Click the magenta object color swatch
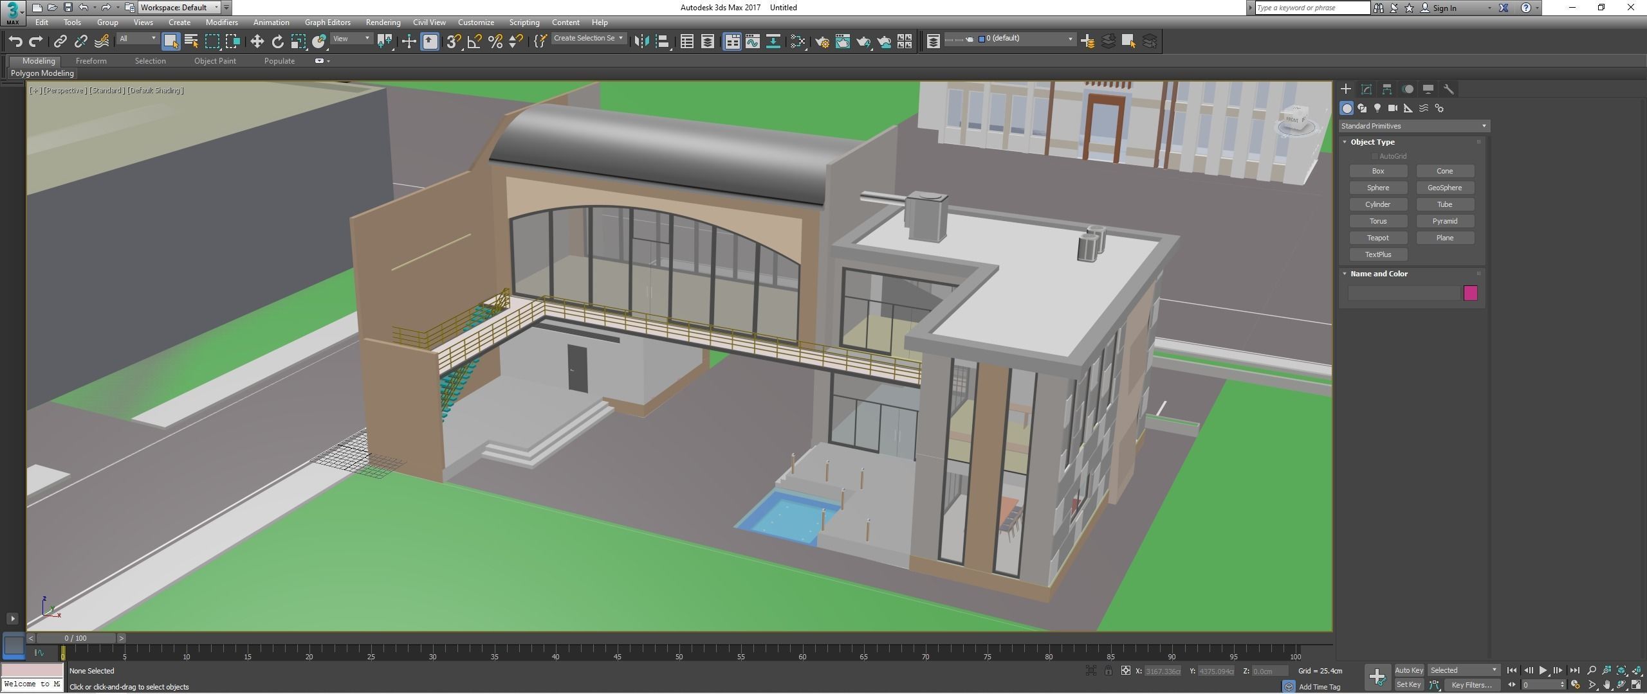This screenshot has height=694, width=1647. 1470,293
